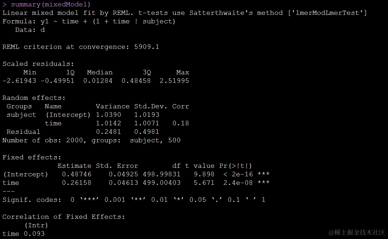Click the fixed-effects correlation value 0.093
Image resolution: width=388 pixels, height=239 pixels.
pyautogui.click(x=34, y=234)
